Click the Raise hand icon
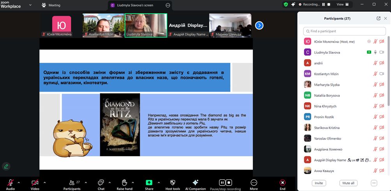Screen dimensions: 391x191 [124, 182]
